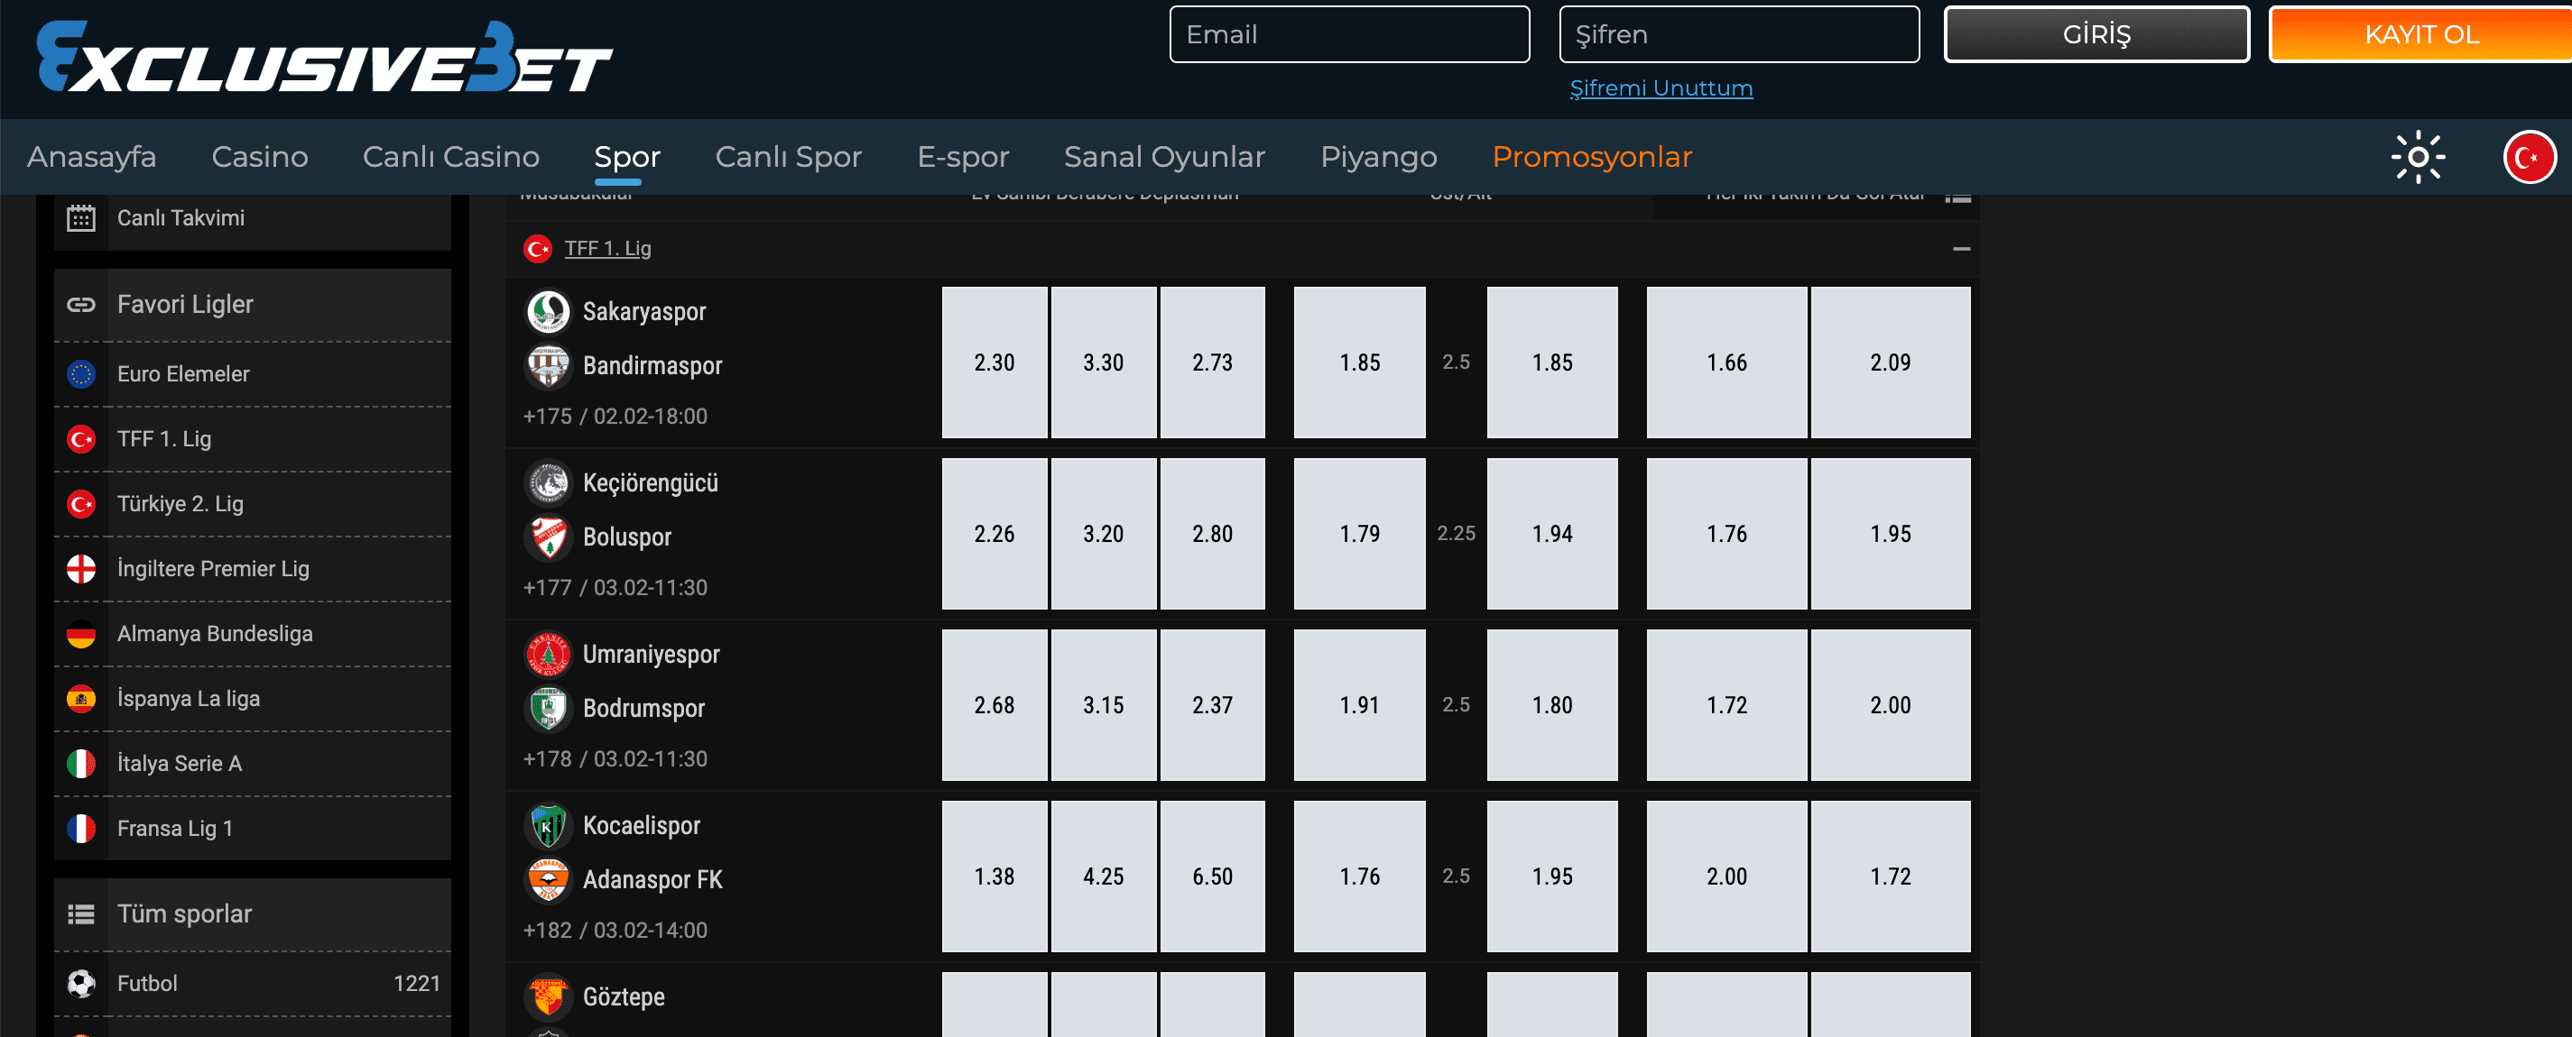Open the Anasayfa menu item
This screenshot has height=1037, width=2572.
coord(91,157)
